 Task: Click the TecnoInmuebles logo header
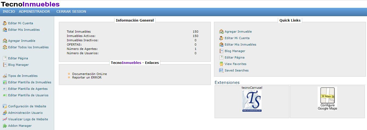coord(30,4)
